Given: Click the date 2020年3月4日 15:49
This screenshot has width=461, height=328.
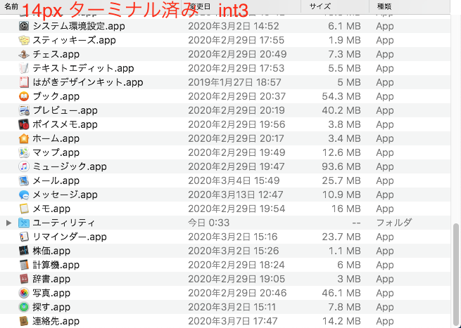Looking at the screenshot, I should tap(234, 181).
